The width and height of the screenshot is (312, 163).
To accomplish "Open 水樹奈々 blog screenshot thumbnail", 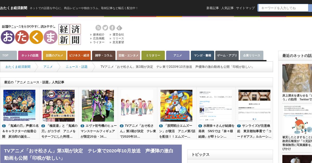I will point(216,106).
